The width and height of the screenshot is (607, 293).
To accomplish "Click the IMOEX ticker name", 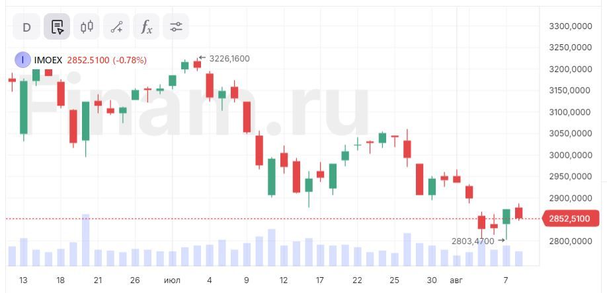I will pos(48,60).
